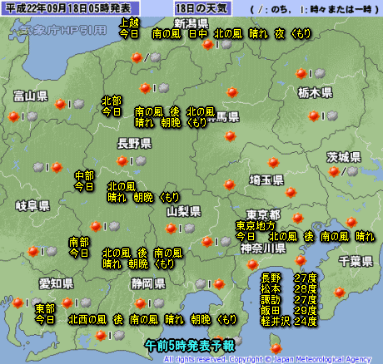Click the sun icon below 千葉県 label
The height and width of the screenshot is (364, 383).
(x=339, y=293)
